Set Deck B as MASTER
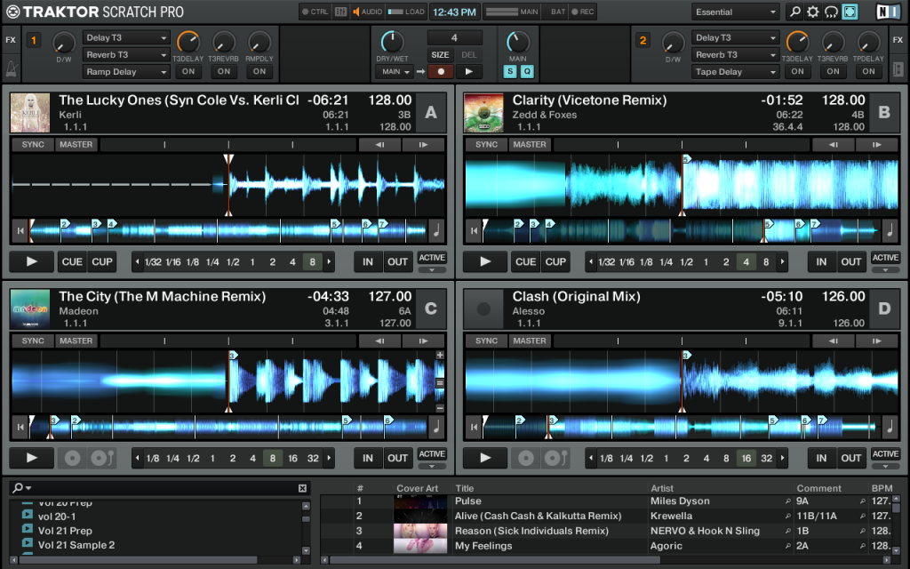Image resolution: width=910 pixels, height=569 pixels. tap(530, 145)
